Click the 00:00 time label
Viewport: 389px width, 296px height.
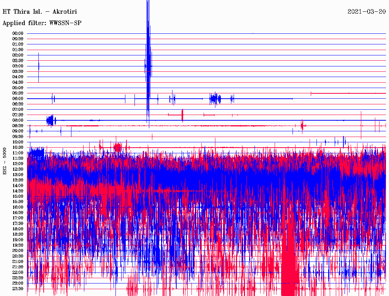click(18, 33)
